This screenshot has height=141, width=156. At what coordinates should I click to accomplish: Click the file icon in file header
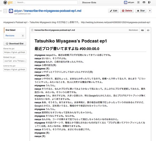click(32, 30)
